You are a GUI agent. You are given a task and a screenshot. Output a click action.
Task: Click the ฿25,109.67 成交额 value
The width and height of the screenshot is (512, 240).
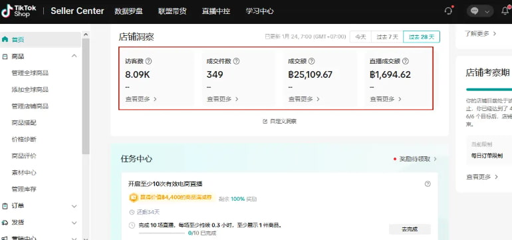311,74
